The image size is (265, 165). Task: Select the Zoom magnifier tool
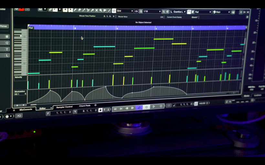(101, 10)
